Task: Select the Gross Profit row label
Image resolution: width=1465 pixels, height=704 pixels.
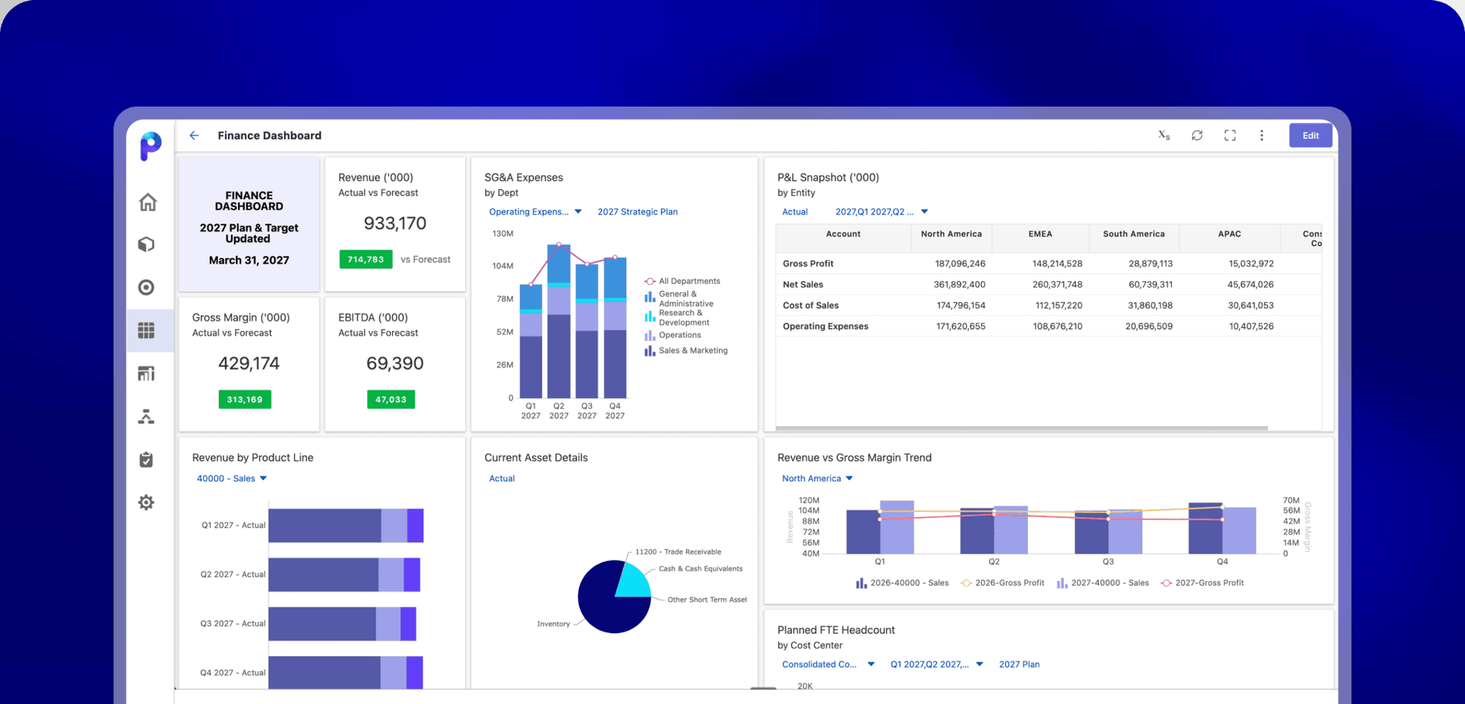Action: pyautogui.click(x=808, y=264)
